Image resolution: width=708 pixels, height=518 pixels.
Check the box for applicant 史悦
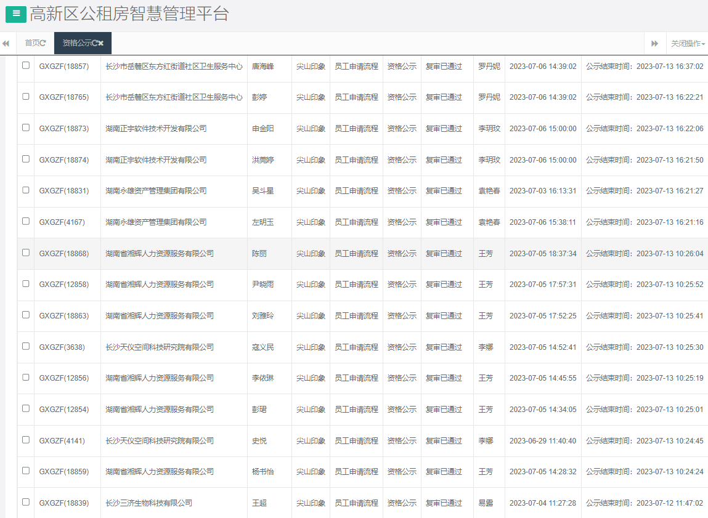26,440
